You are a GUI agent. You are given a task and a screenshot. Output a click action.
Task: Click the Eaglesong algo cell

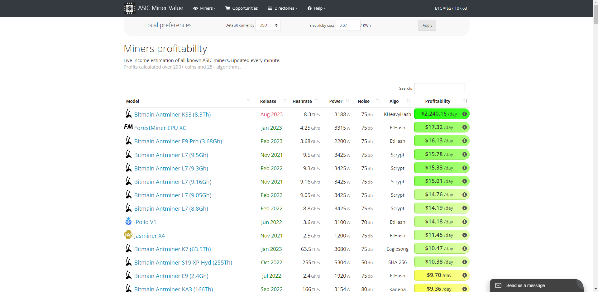[x=397, y=249]
